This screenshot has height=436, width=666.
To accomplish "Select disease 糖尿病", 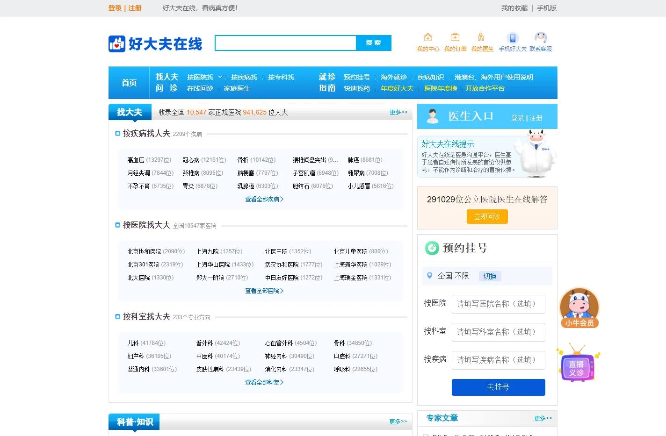I will tap(356, 173).
